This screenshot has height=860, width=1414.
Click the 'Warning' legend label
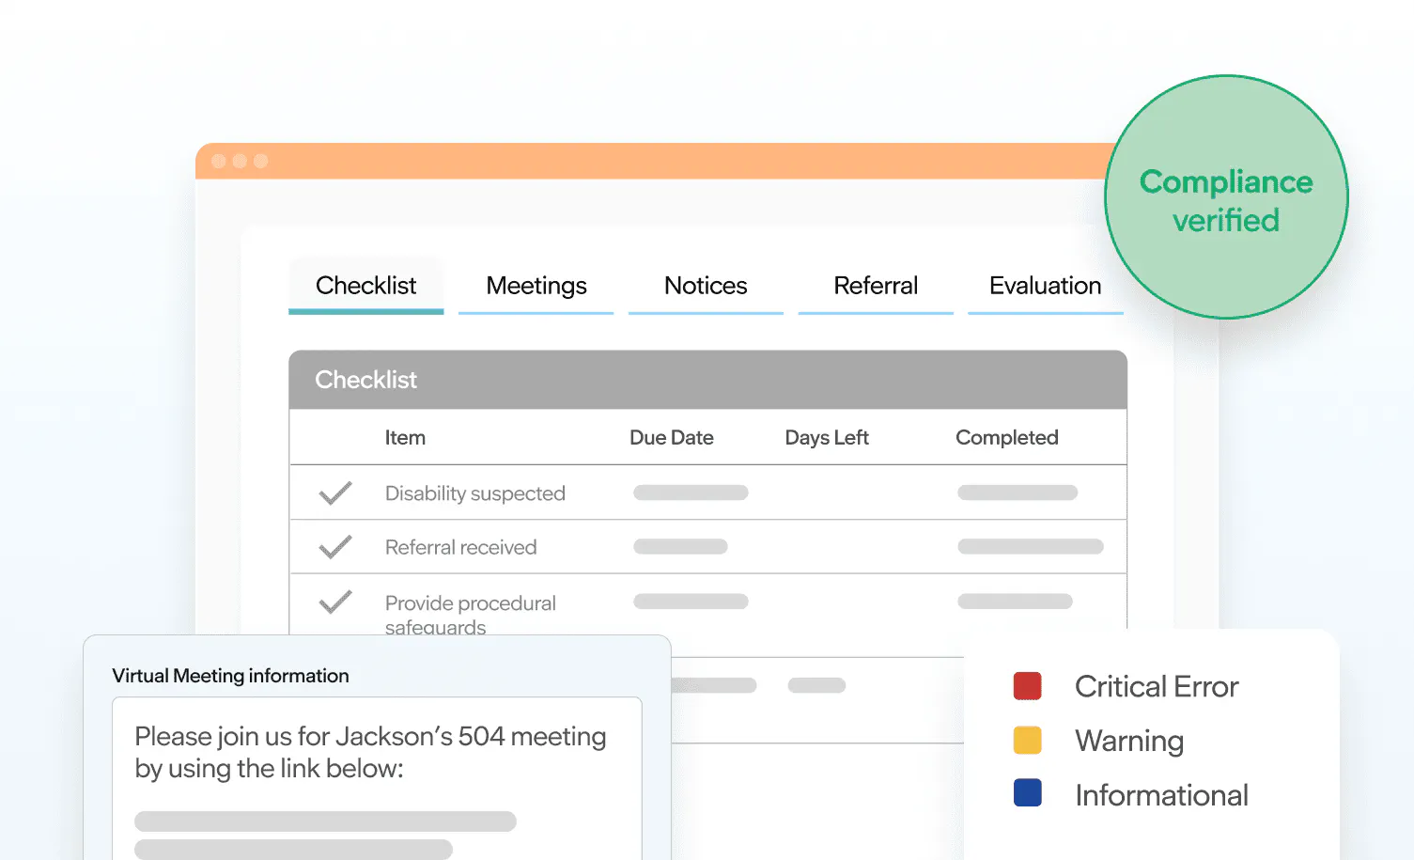pyautogui.click(x=1129, y=742)
